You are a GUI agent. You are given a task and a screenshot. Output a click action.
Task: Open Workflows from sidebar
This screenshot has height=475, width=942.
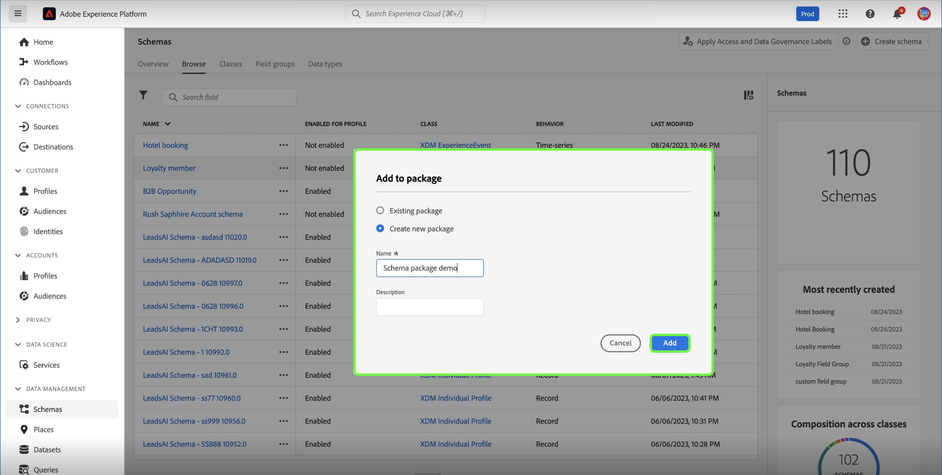point(51,62)
